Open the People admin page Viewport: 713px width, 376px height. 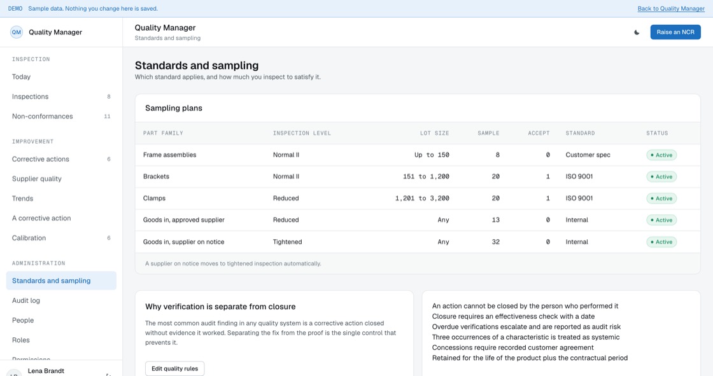coord(61,320)
